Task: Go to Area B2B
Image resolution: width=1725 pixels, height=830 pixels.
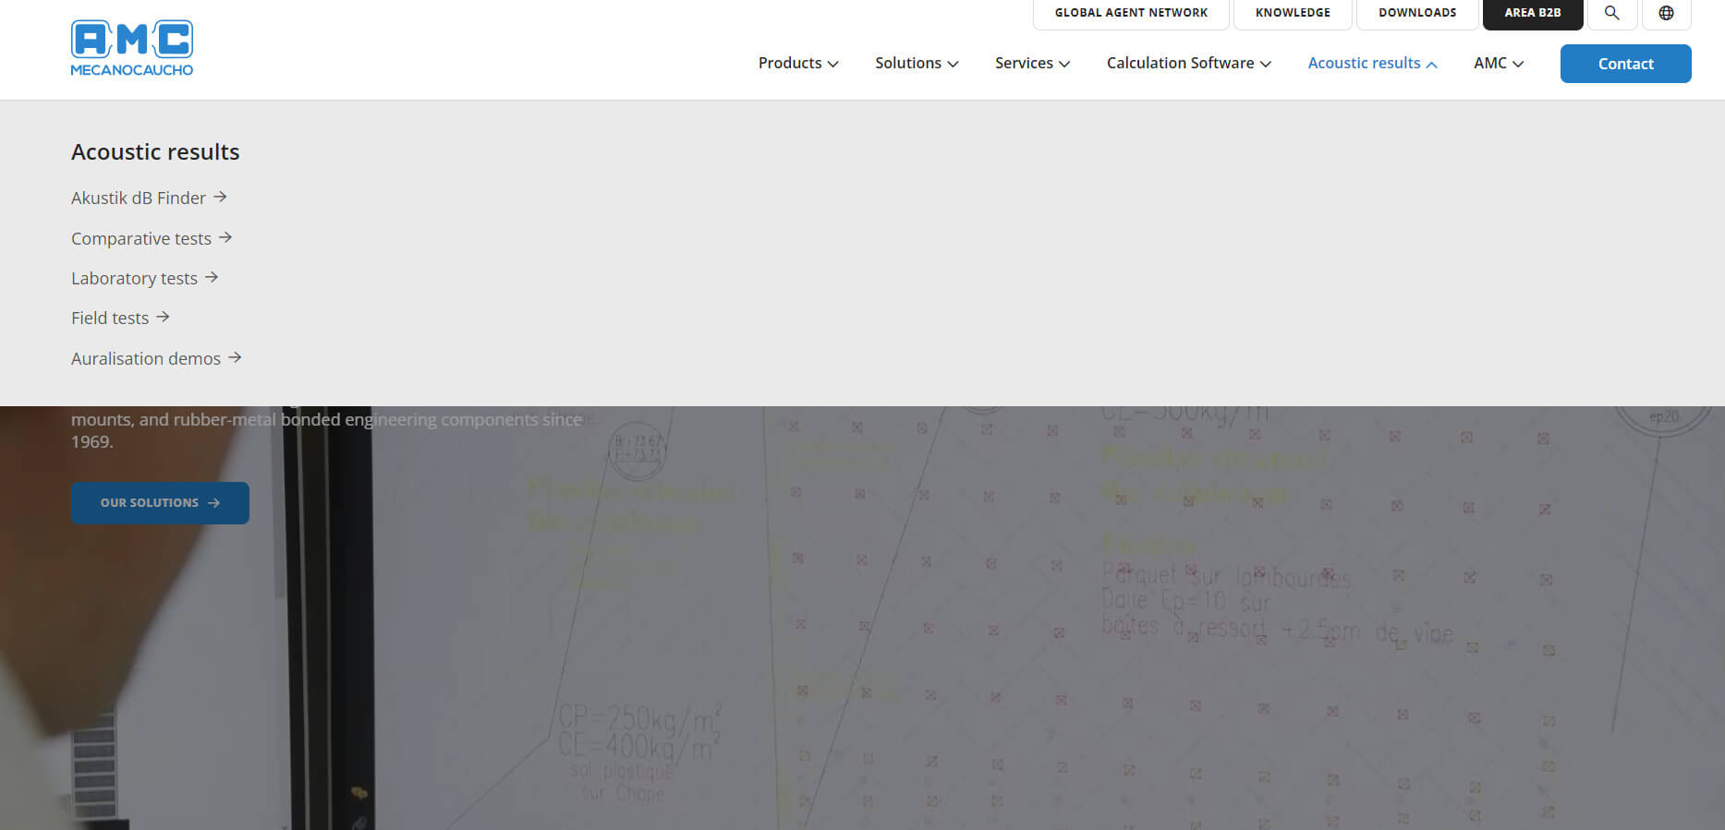Action: coord(1533,13)
